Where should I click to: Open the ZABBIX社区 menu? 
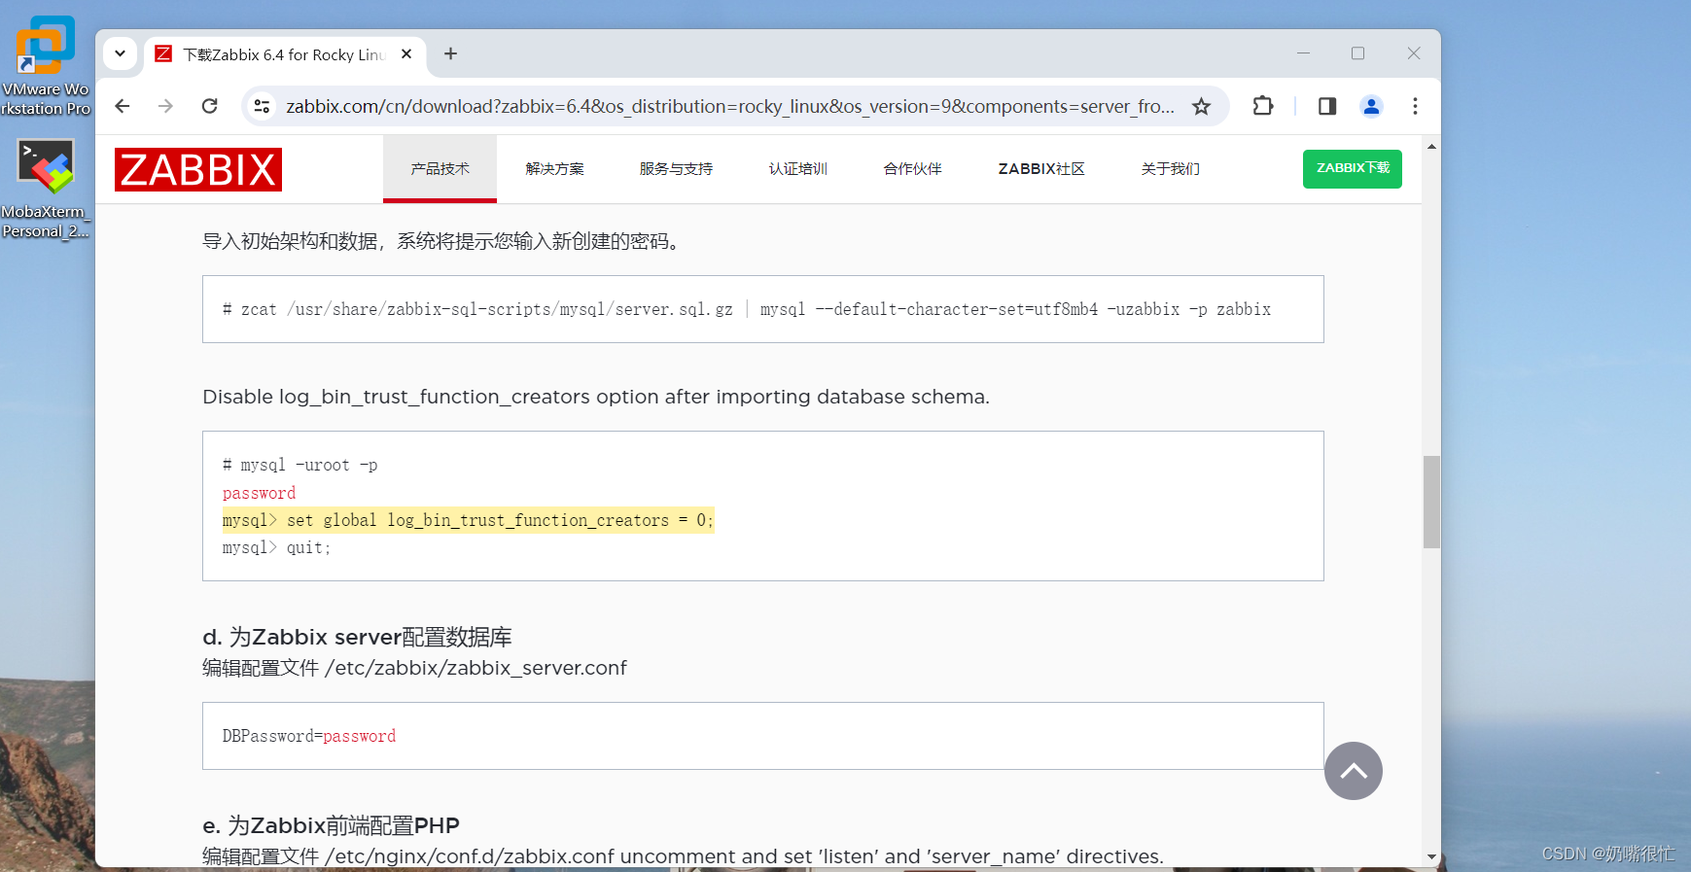pos(1041,168)
